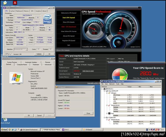Collapse the ST380215A node
This screenshot has height=137, width=166.
tap(104, 117)
